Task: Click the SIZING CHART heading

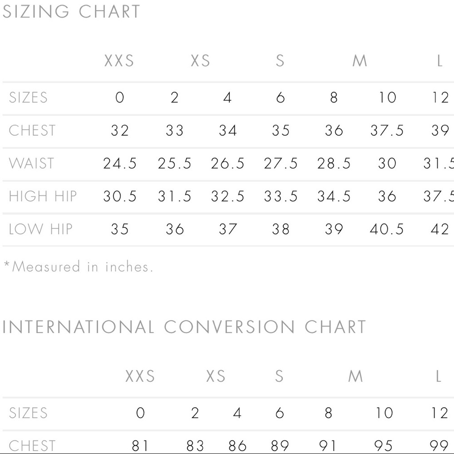Action: [x=71, y=12]
